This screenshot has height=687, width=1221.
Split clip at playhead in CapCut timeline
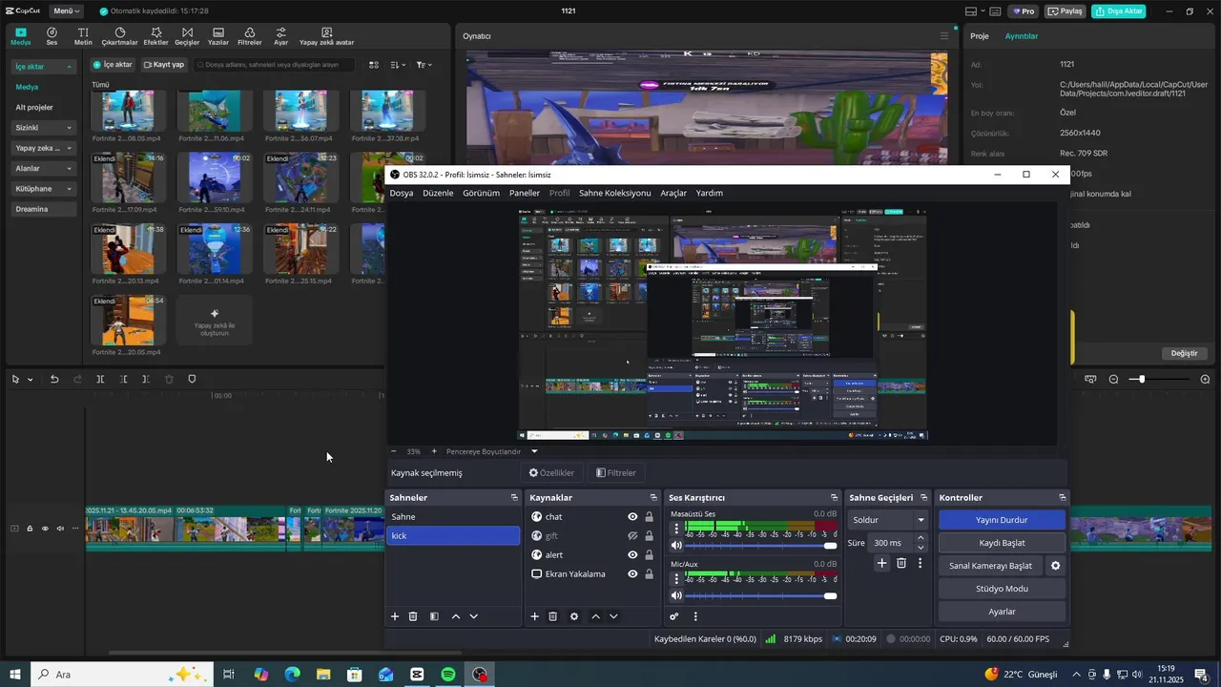(x=100, y=379)
